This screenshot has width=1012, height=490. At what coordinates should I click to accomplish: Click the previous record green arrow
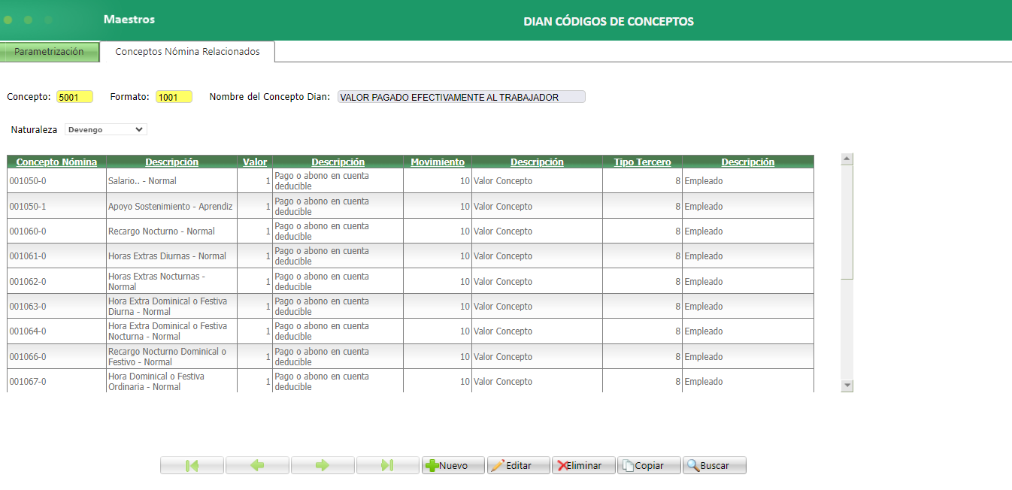tap(257, 464)
